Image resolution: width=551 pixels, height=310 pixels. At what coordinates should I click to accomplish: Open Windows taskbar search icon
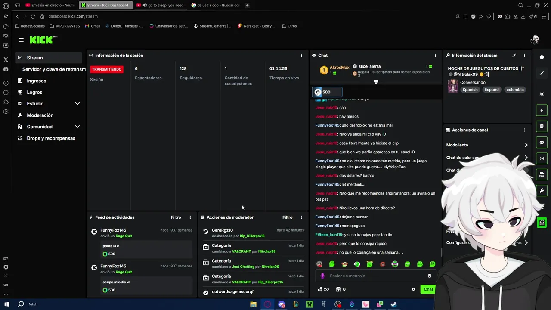pos(21,304)
